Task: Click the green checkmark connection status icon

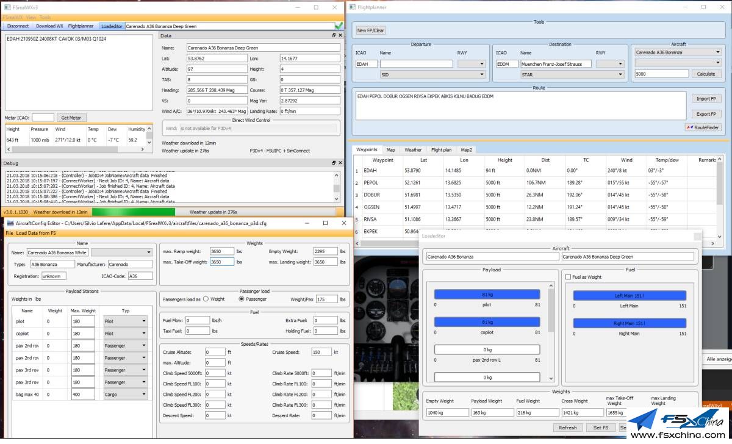Action: coord(339,26)
